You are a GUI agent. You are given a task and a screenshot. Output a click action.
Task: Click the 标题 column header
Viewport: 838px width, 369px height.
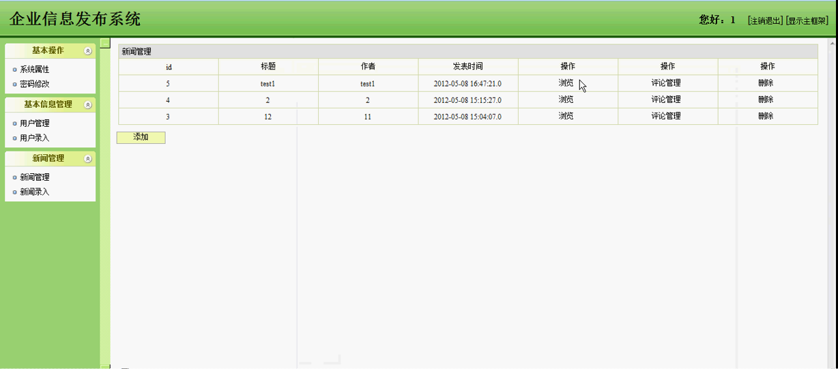click(x=268, y=67)
